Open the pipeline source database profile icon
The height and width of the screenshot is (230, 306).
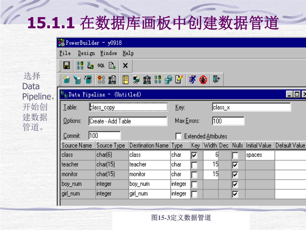point(80,65)
